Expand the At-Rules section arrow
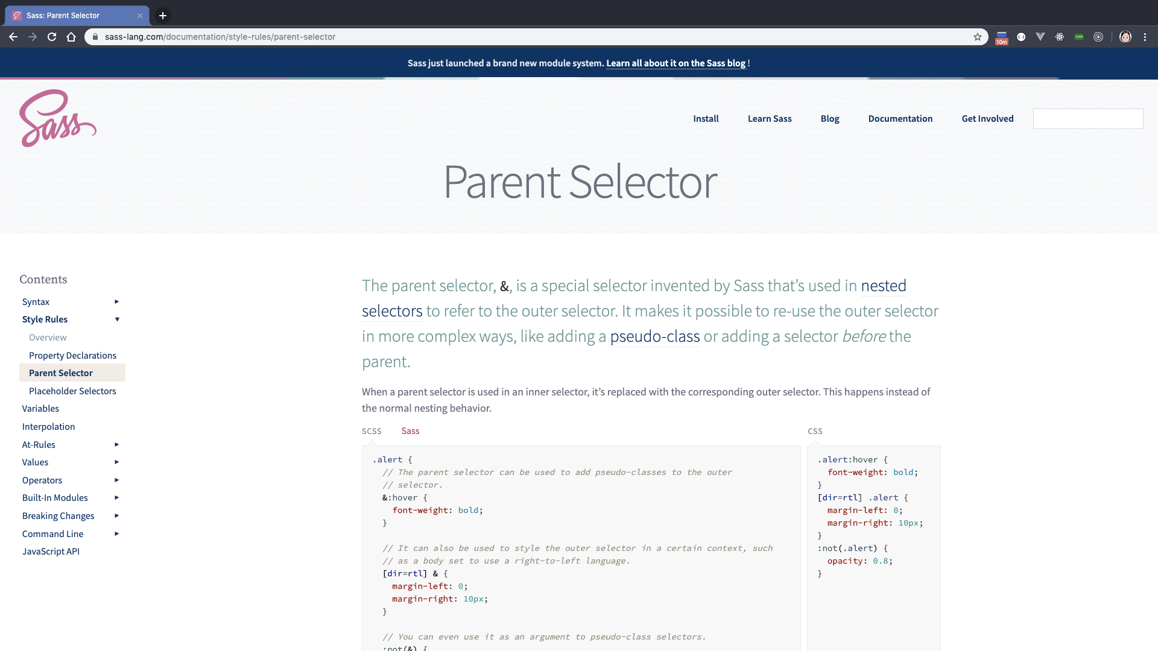 (117, 445)
